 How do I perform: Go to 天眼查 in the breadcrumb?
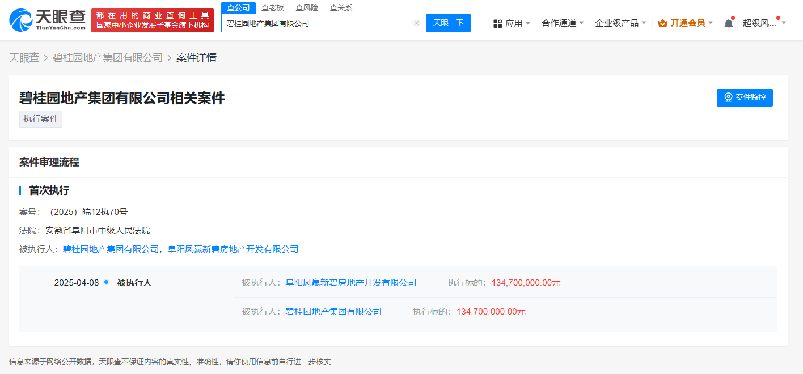[24, 58]
